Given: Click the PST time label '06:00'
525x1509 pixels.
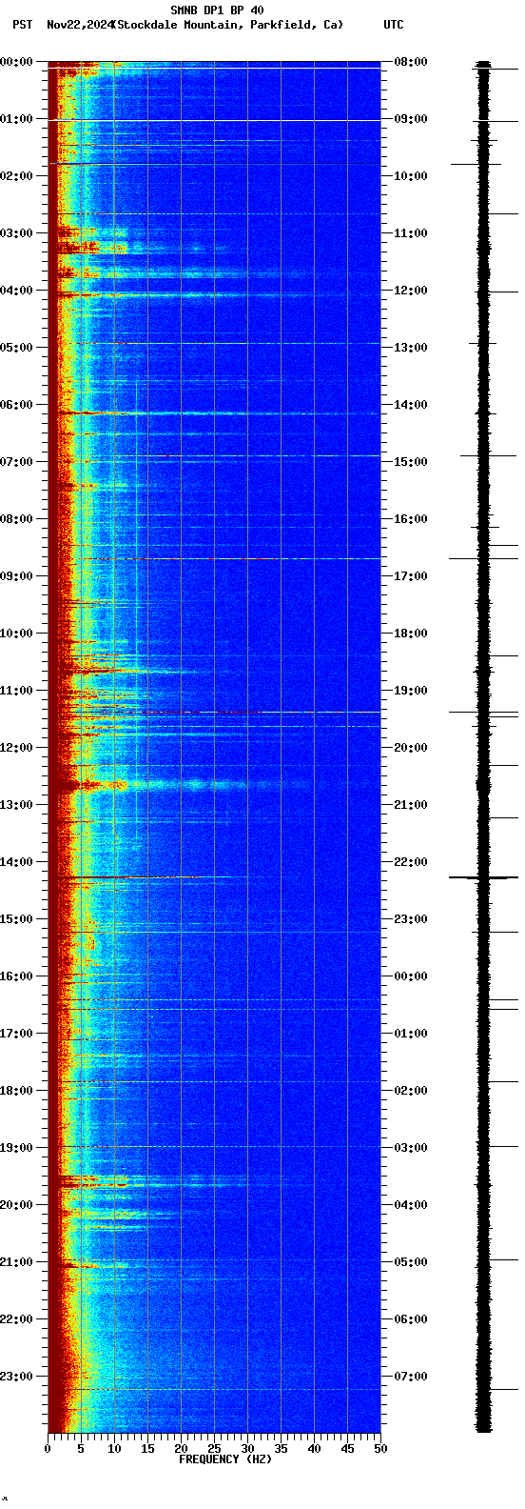Looking at the screenshot, I should [16, 405].
